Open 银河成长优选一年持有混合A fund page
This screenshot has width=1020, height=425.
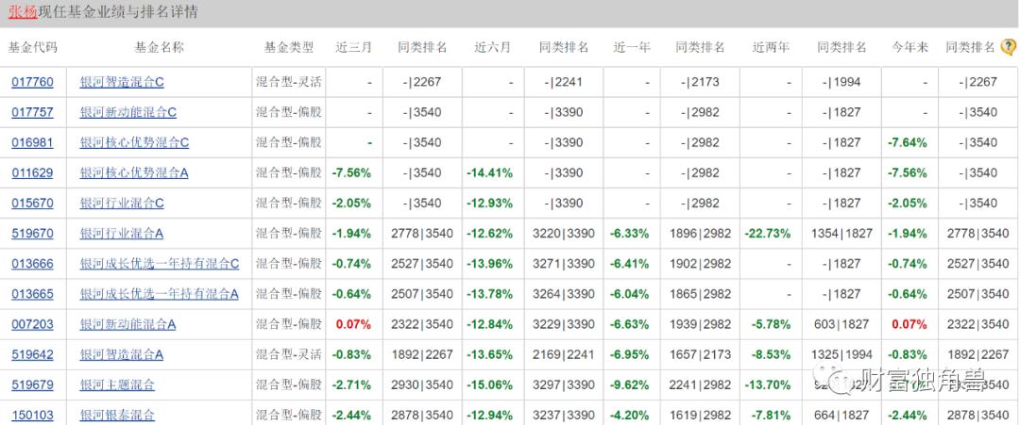(159, 294)
